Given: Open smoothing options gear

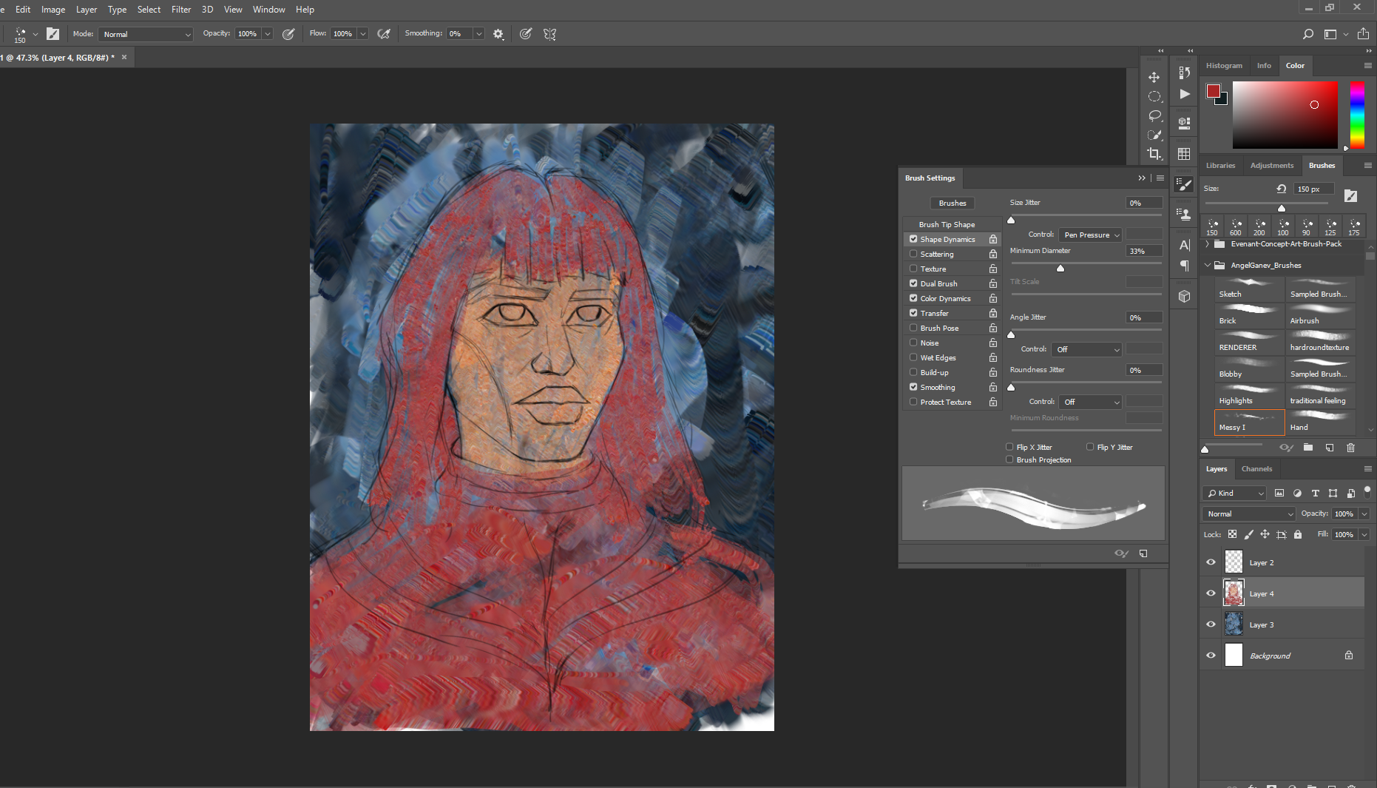Looking at the screenshot, I should tap(498, 34).
